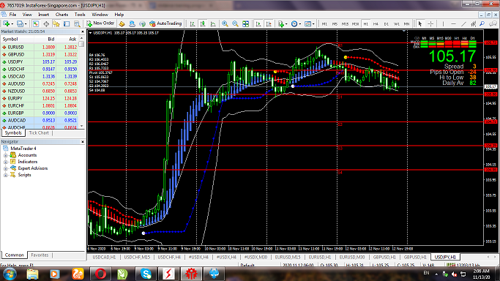Open MetaEditor via the yellow book icon
The height and width of the screenshot is (281, 500).
pos(122,23)
